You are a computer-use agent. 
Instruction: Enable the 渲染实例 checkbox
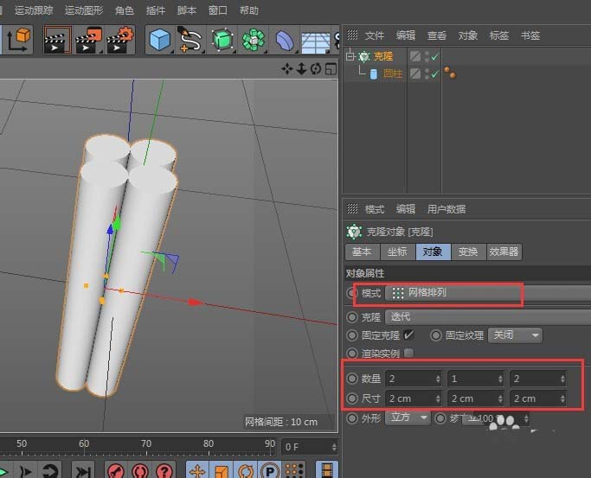[408, 353]
